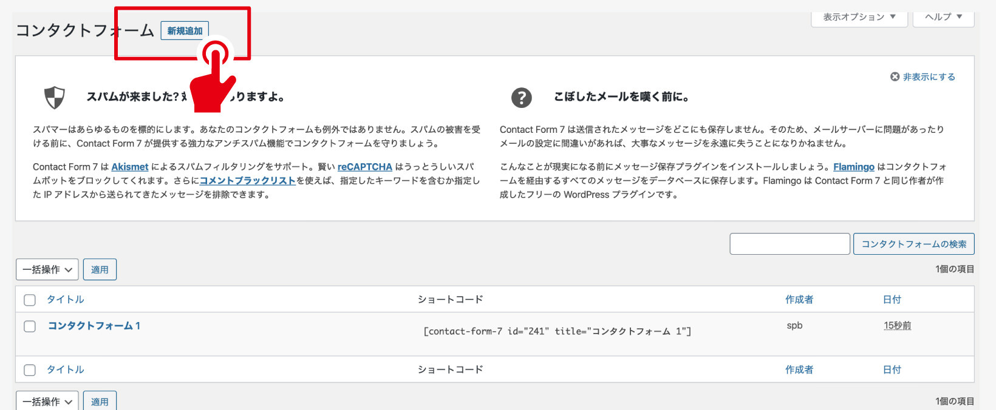
Task: Follow the reCAPTCHA link
Action: pos(364,167)
